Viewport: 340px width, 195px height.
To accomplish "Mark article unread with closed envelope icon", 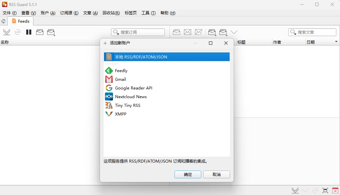I will 188,32.
